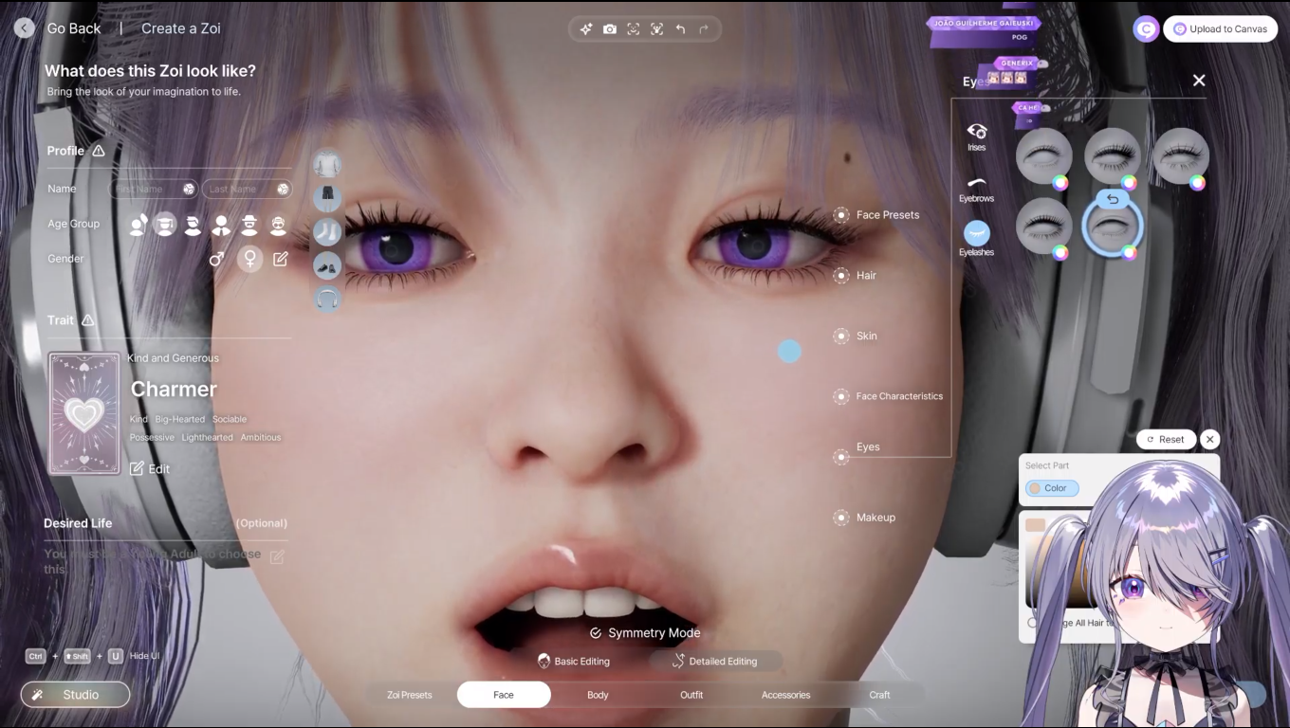Open the headphones accessory icon
1290x728 pixels.
click(x=327, y=299)
